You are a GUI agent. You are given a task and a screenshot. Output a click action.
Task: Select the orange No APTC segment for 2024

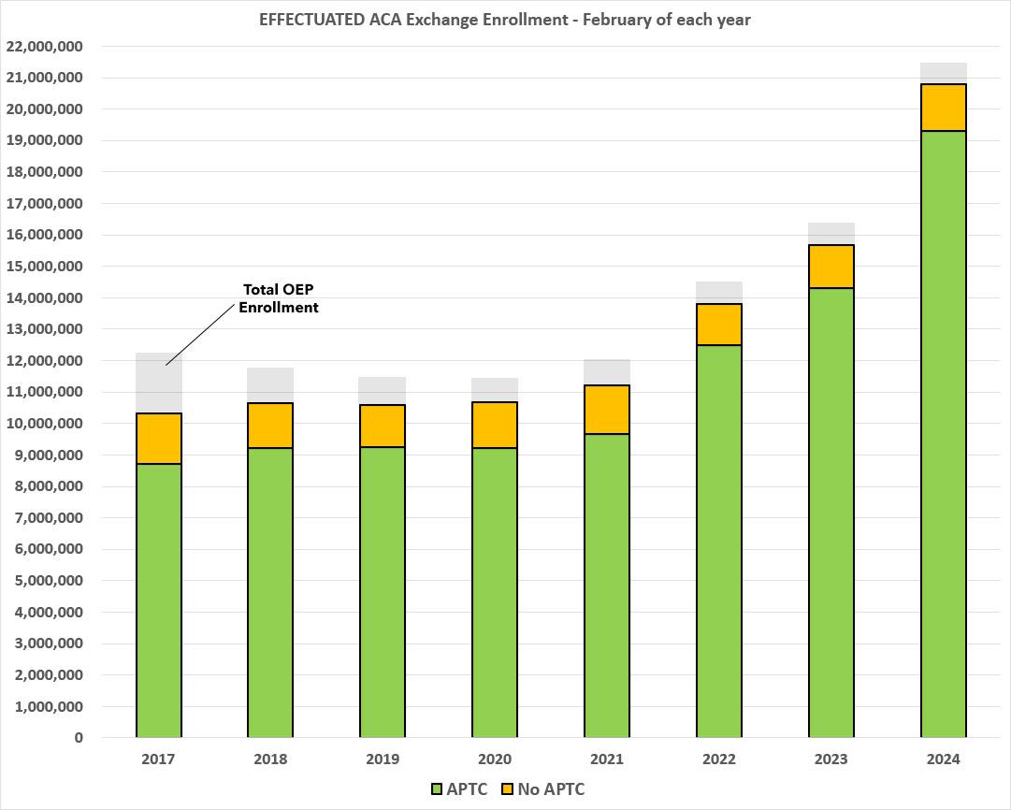[943, 108]
